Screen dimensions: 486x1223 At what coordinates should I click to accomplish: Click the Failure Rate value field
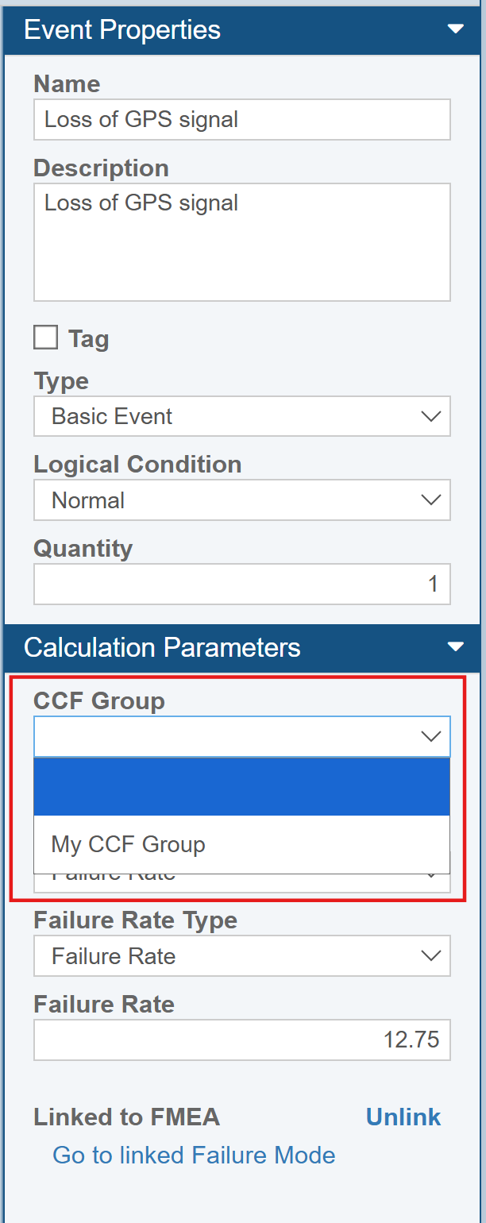point(241,1040)
